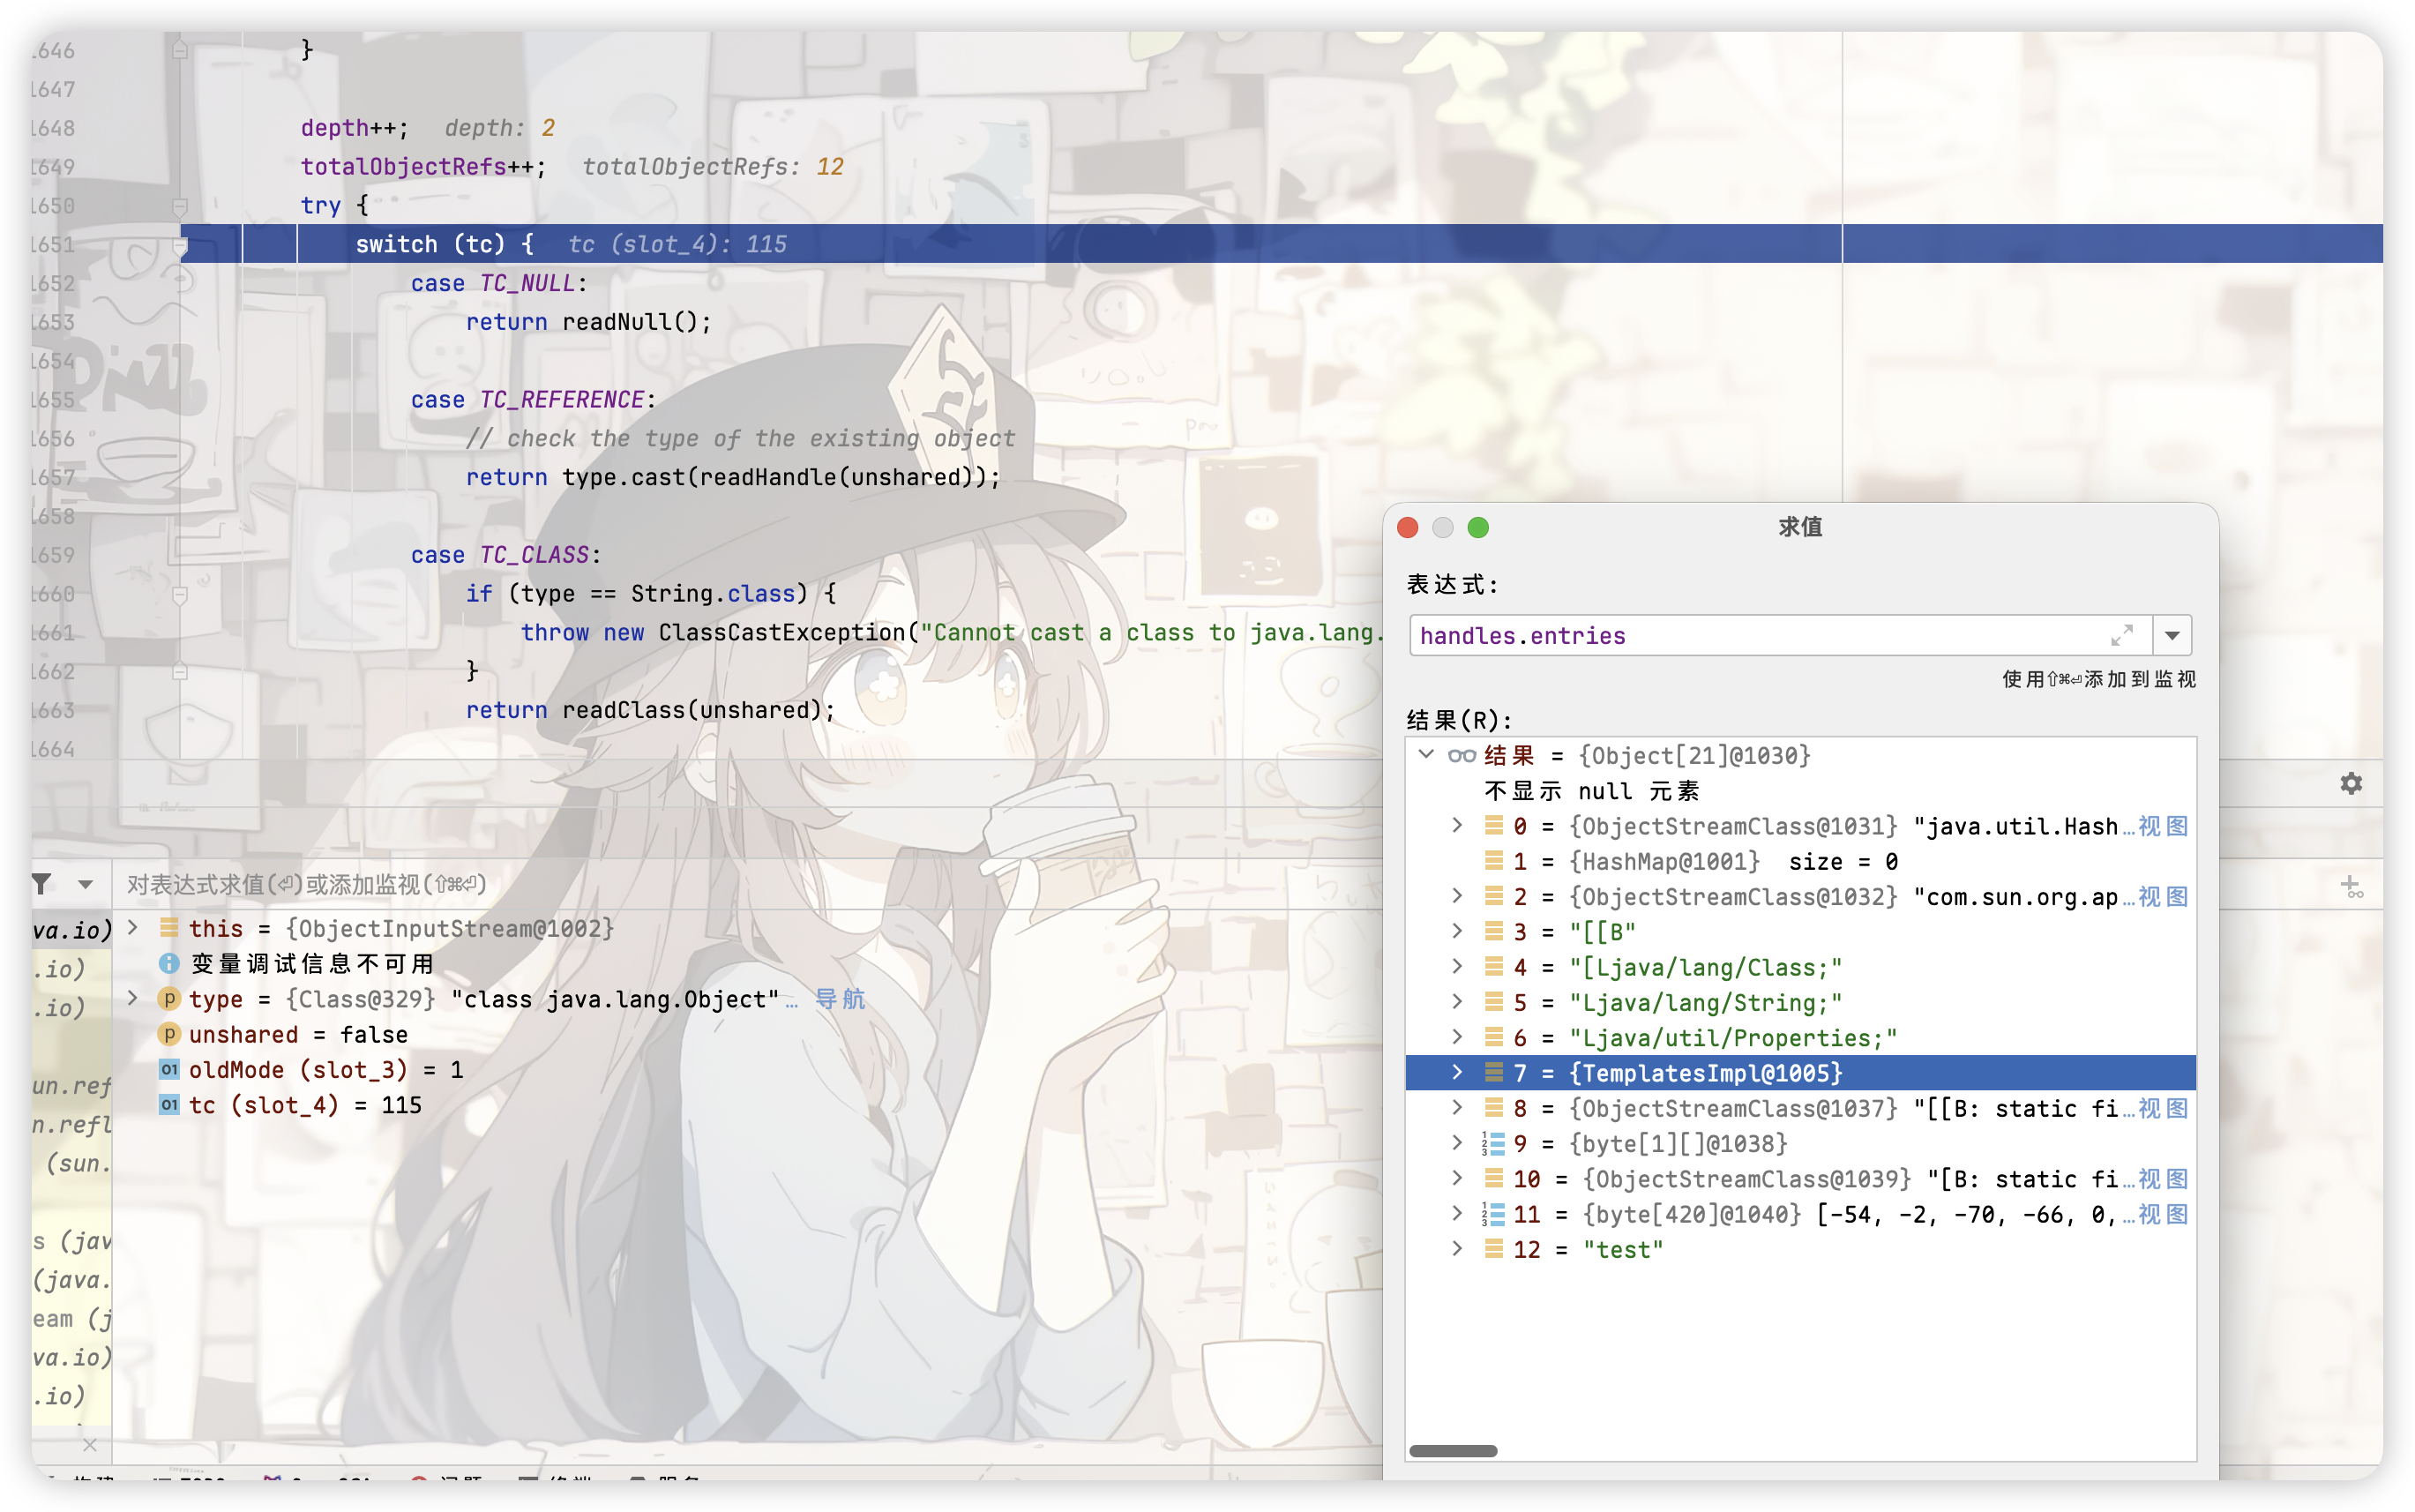Select oldMode (slot_3) = 1 row
The height and width of the screenshot is (1512, 2415).
coord(748,1070)
